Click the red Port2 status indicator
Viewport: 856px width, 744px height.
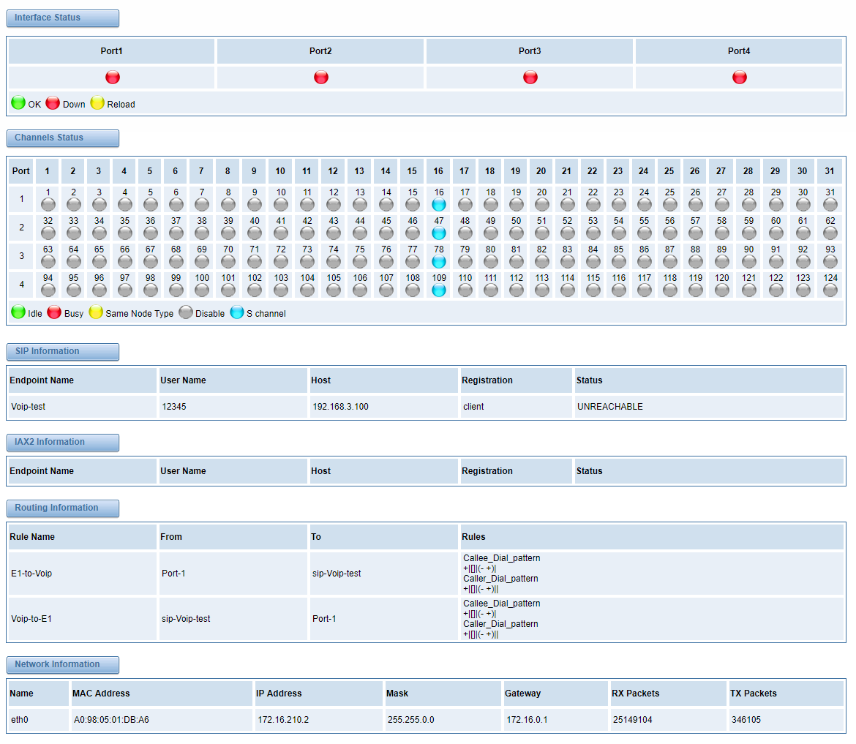[321, 77]
